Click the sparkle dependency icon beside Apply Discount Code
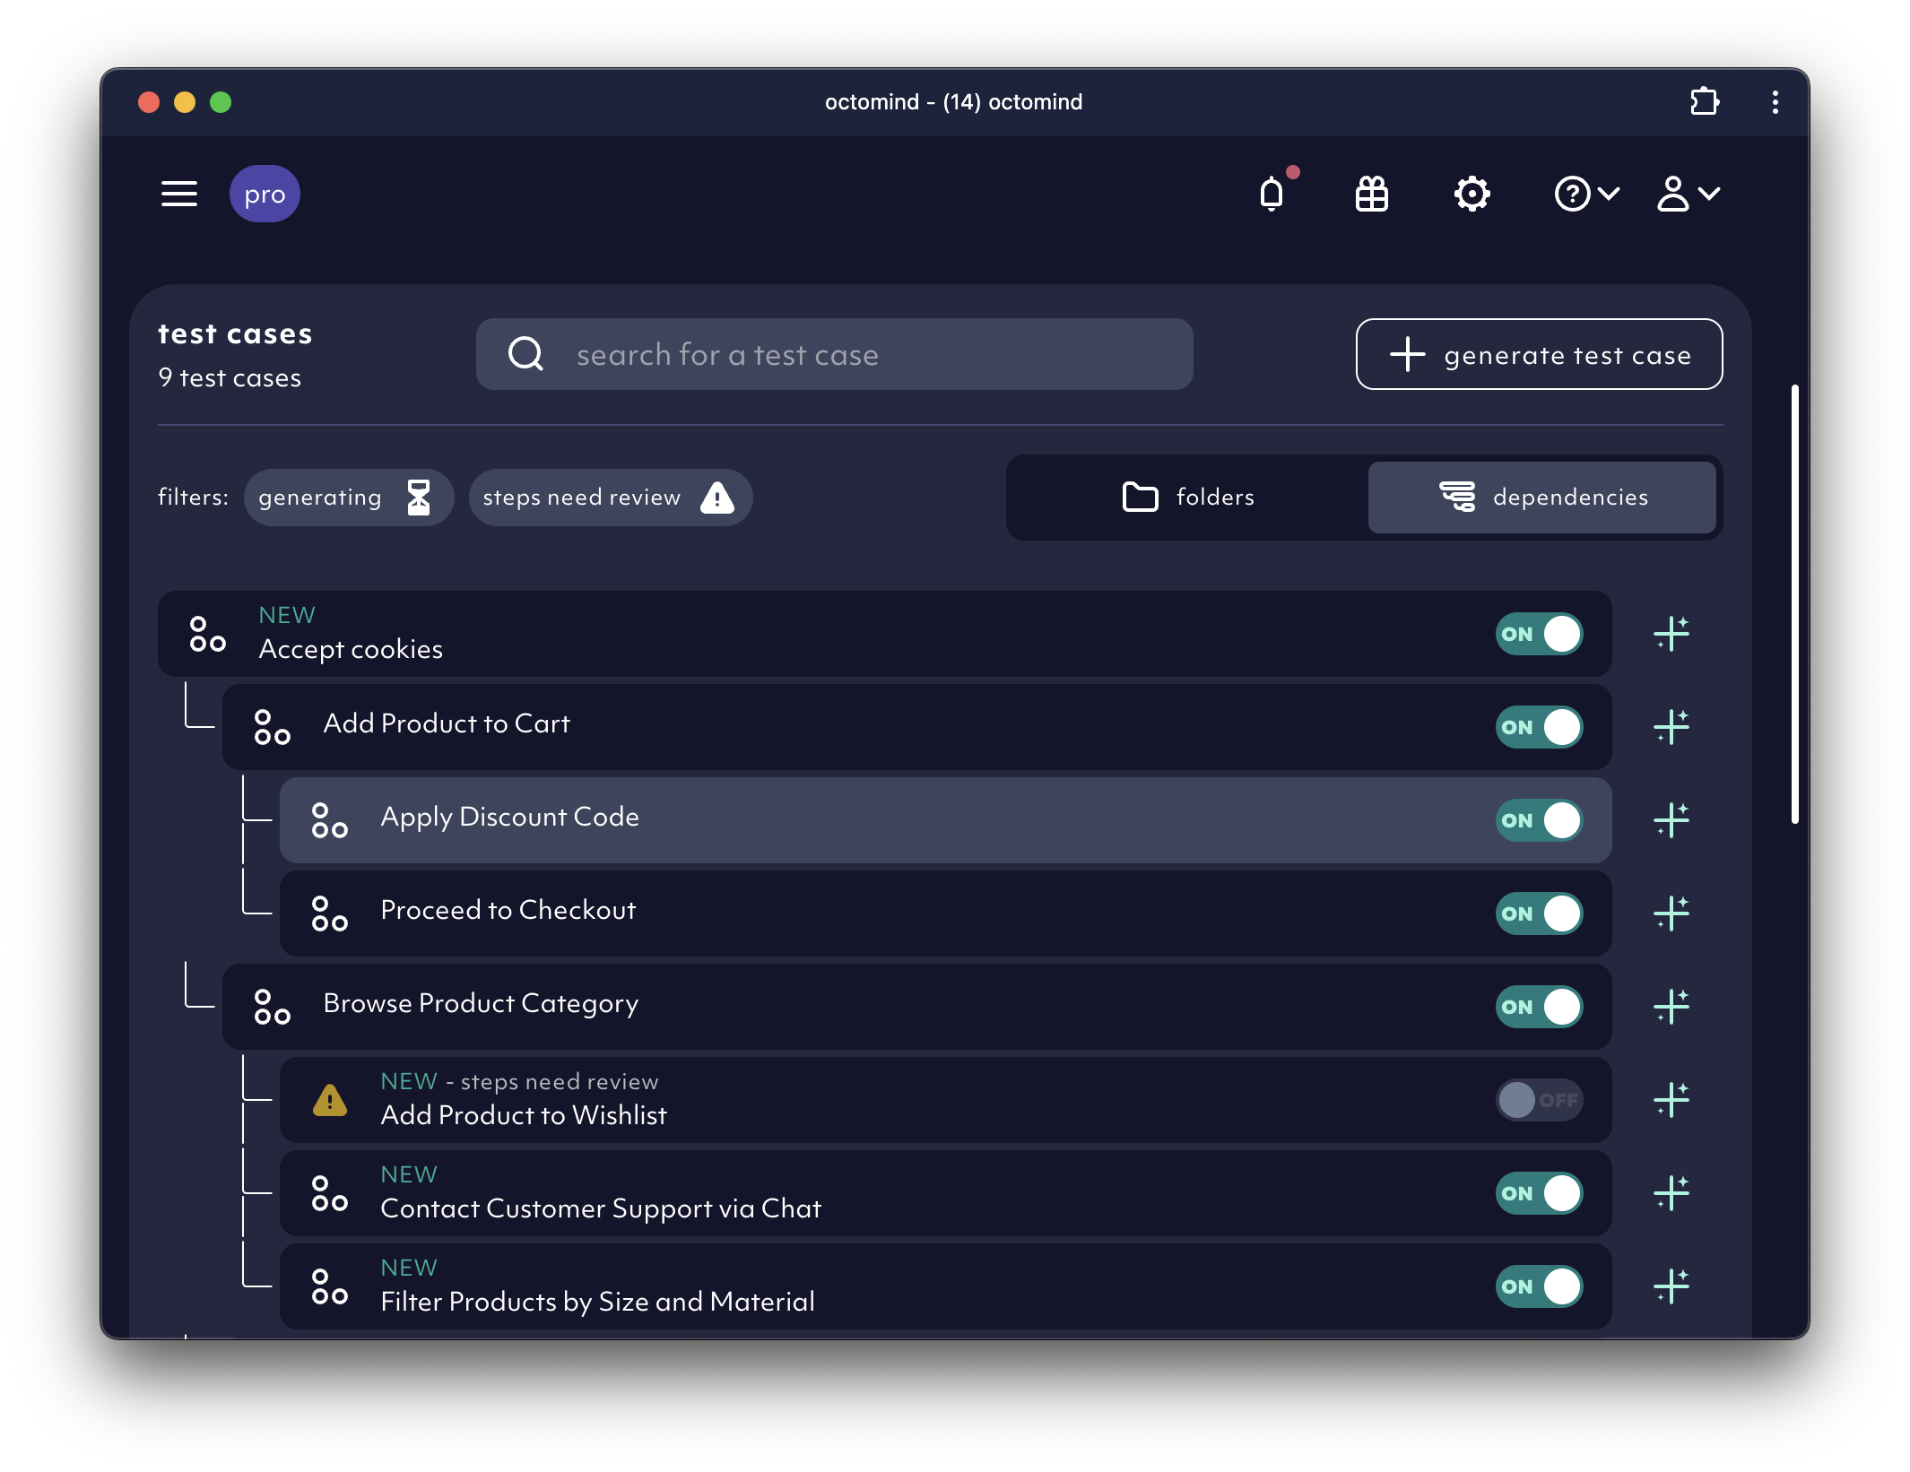The height and width of the screenshot is (1472, 1910). 1671,819
